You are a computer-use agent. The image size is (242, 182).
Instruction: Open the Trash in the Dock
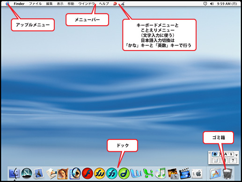(227, 174)
